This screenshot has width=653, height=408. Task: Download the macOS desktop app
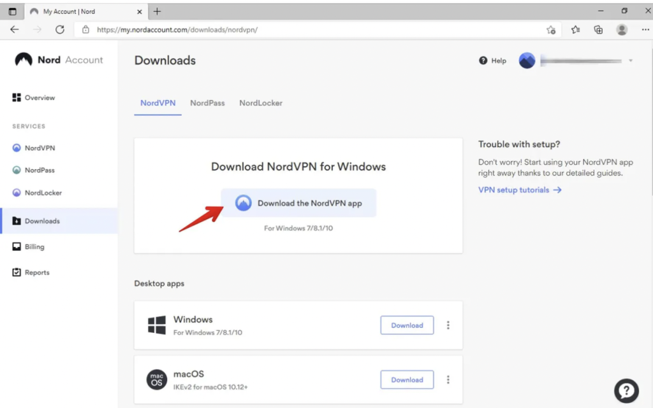pos(407,380)
